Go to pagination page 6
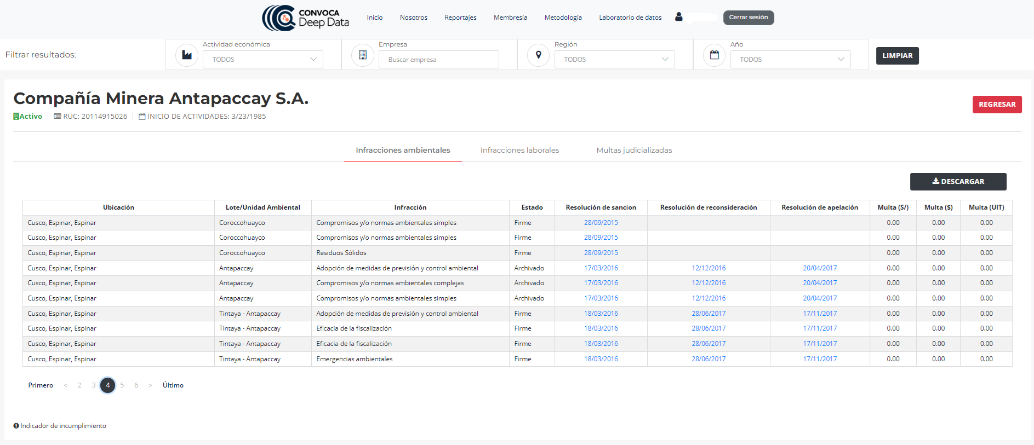1034x445 pixels. pyautogui.click(x=136, y=385)
